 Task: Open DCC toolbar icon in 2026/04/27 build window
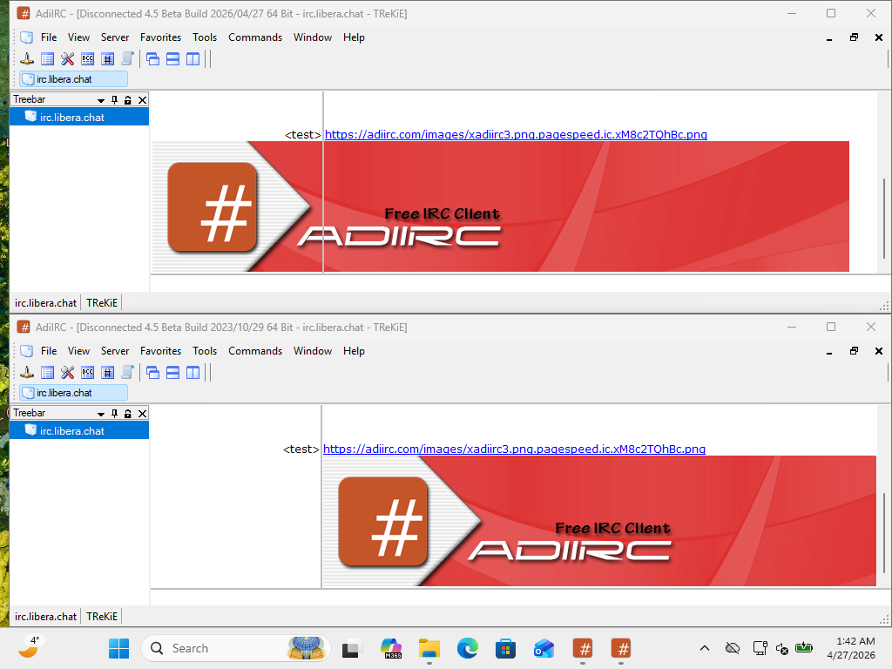(88, 58)
